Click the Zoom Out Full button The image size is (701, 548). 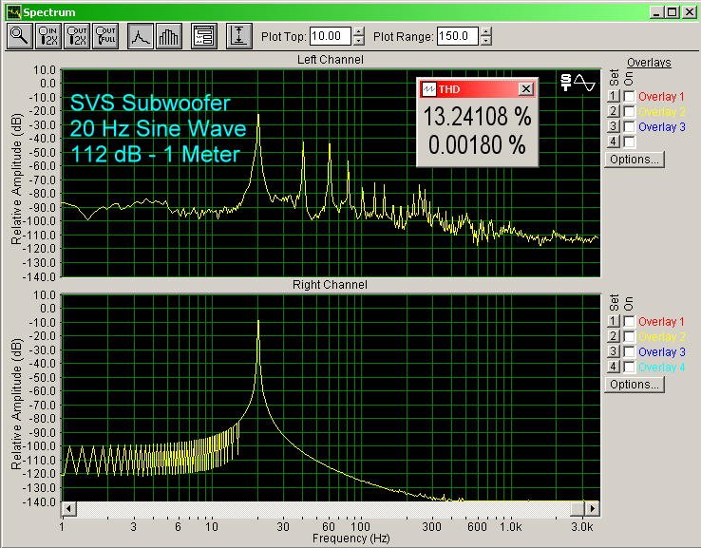(107, 36)
